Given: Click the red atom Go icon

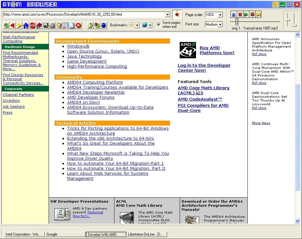Looking at the screenshot, I should [177, 14].
